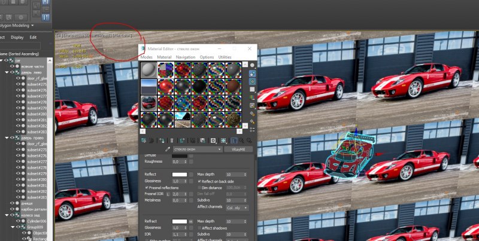This screenshot has width=479, height=241.
Task: Click the Make Unique icon
Action: tap(193, 141)
